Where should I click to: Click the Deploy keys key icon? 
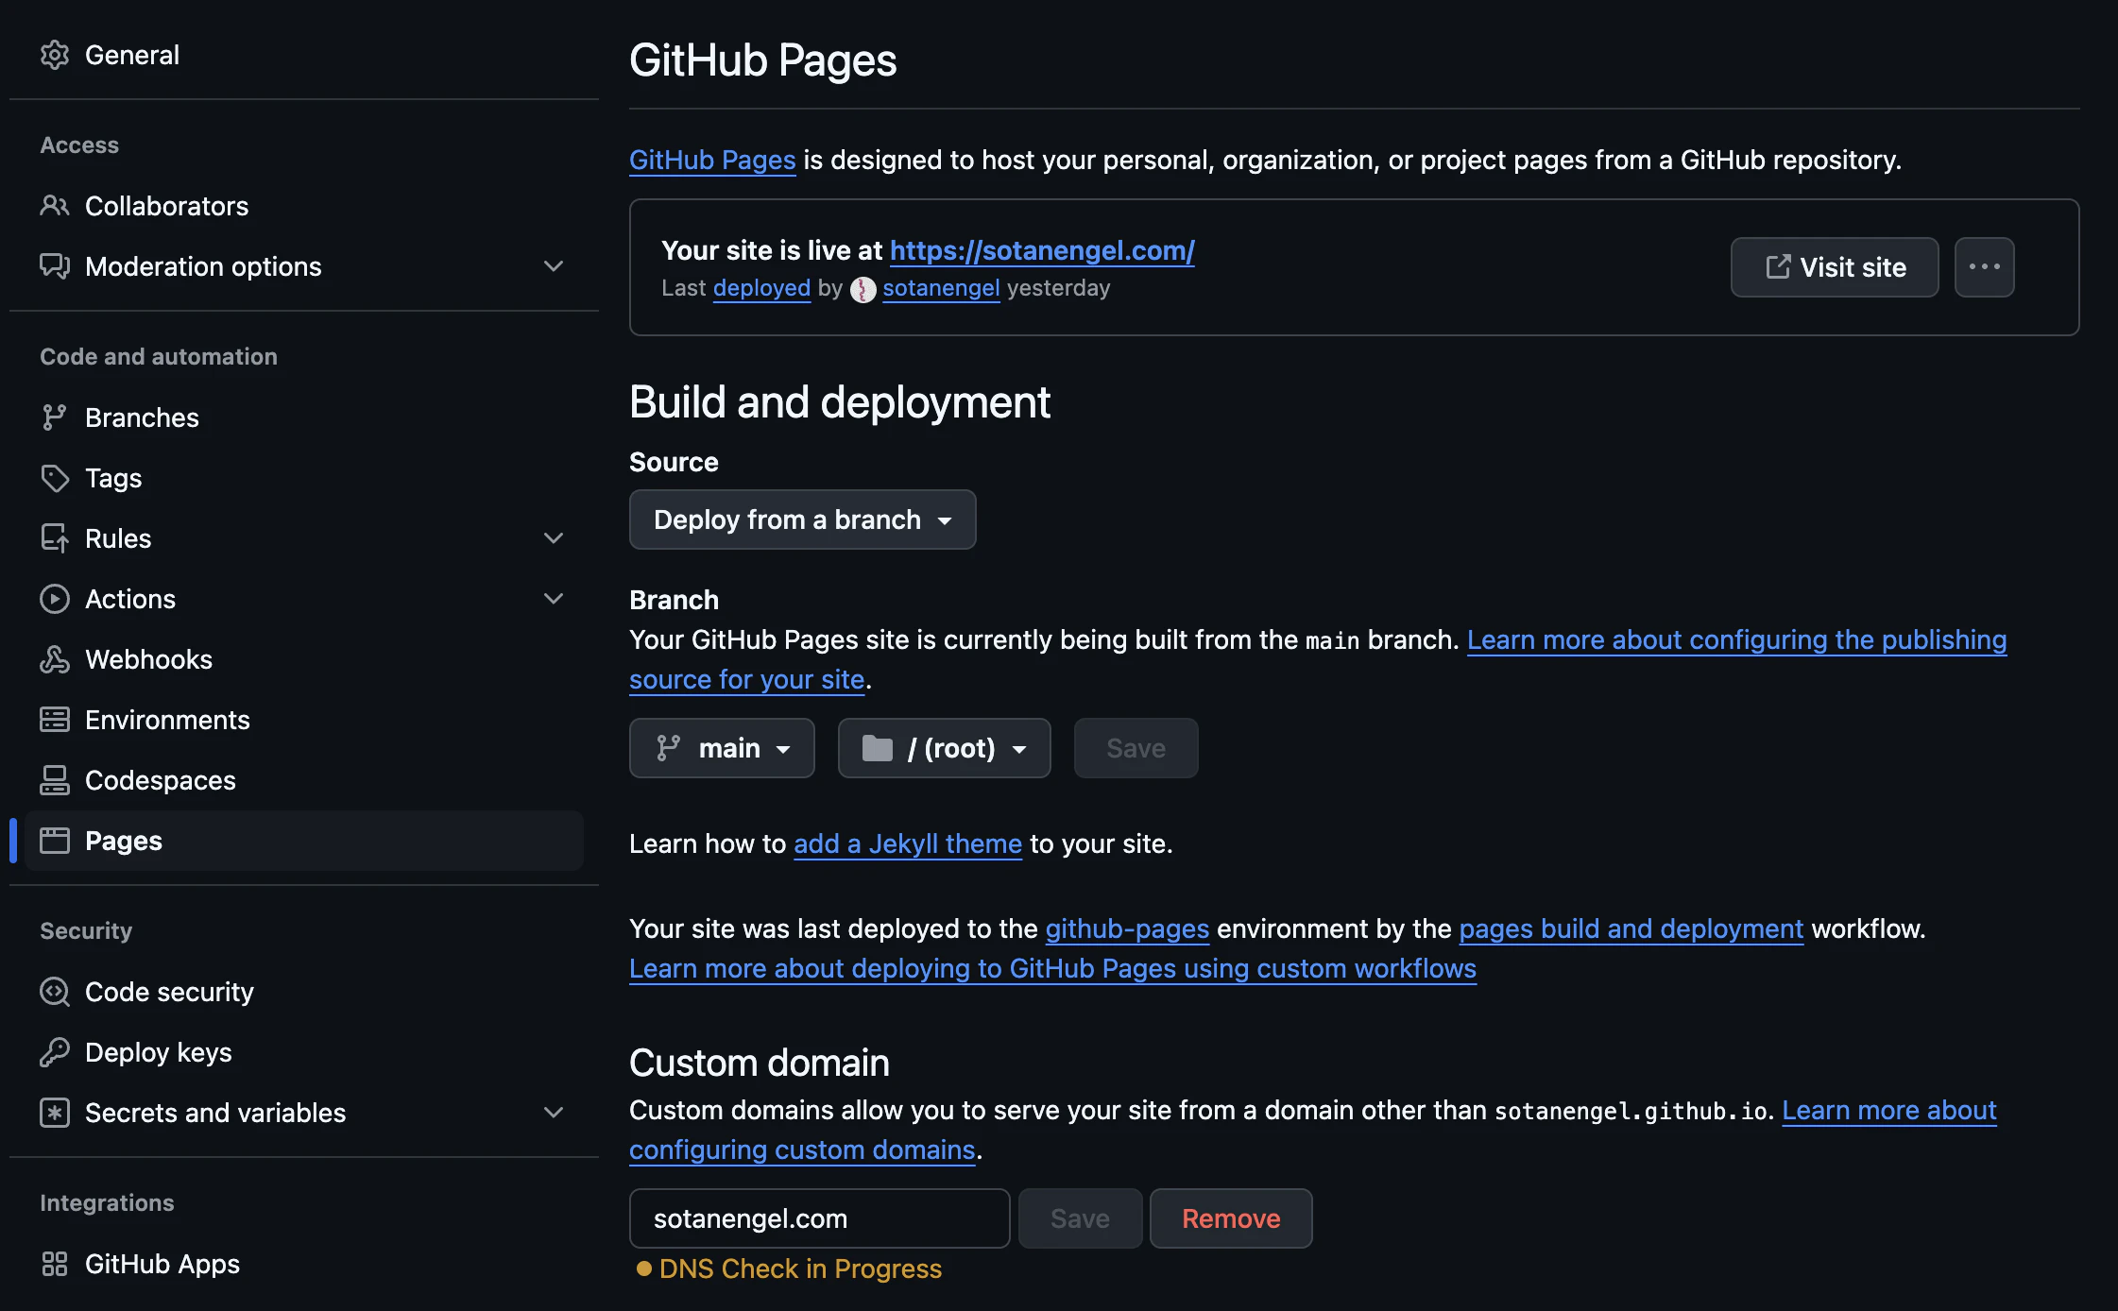55,1052
